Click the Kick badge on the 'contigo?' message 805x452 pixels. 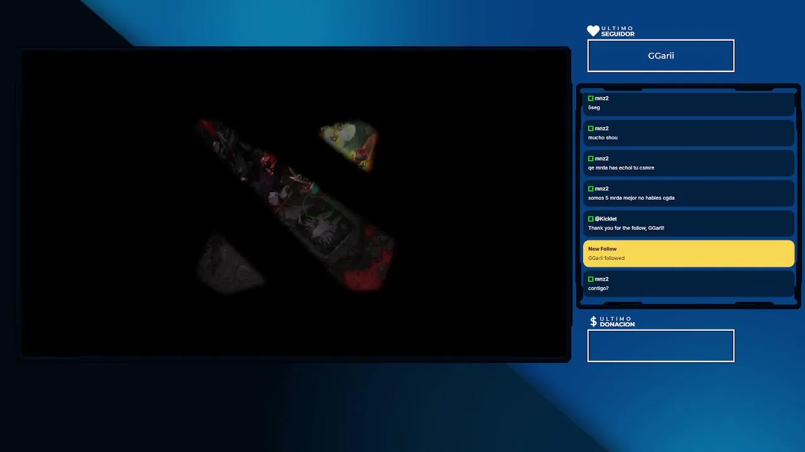[x=591, y=279]
